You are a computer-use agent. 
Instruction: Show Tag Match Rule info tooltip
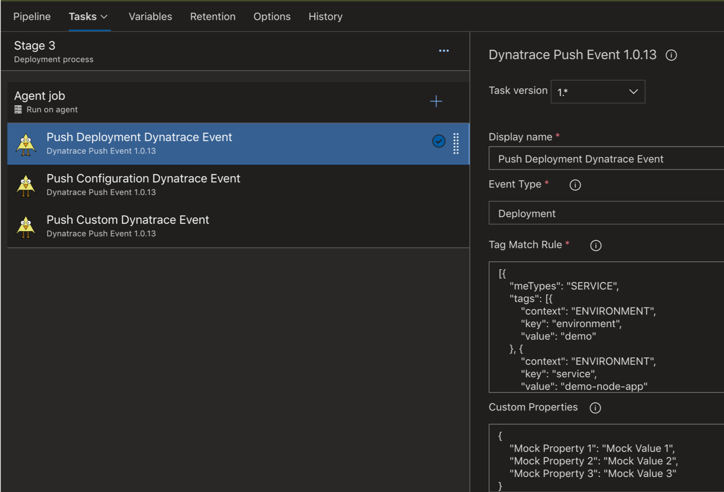[596, 245]
